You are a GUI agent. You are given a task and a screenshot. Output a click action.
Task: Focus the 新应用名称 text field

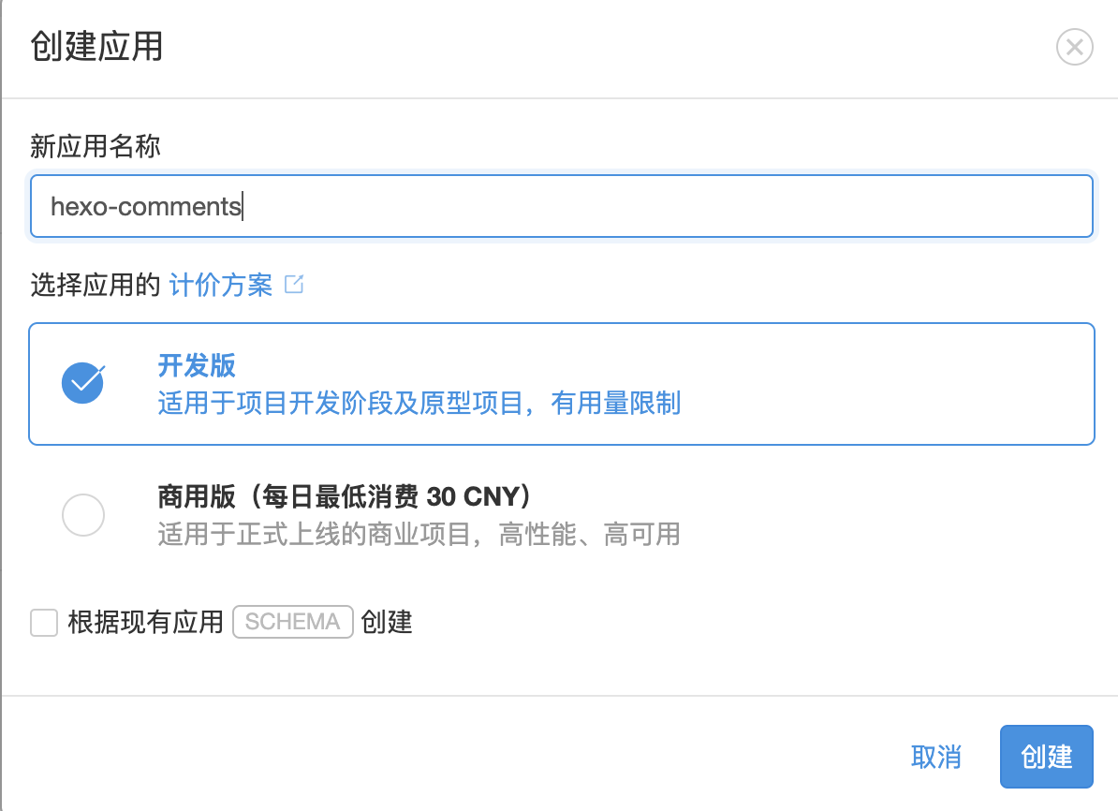tap(561, 206)
